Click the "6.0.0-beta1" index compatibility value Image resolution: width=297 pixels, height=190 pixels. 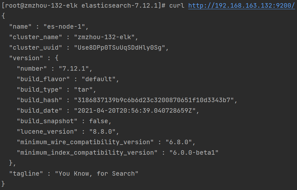point(194,152)
